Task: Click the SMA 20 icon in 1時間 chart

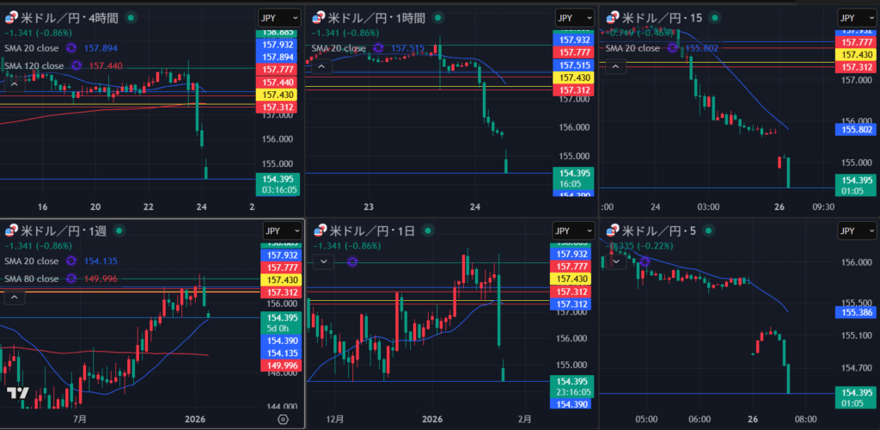Action: (x=378, y=48)
